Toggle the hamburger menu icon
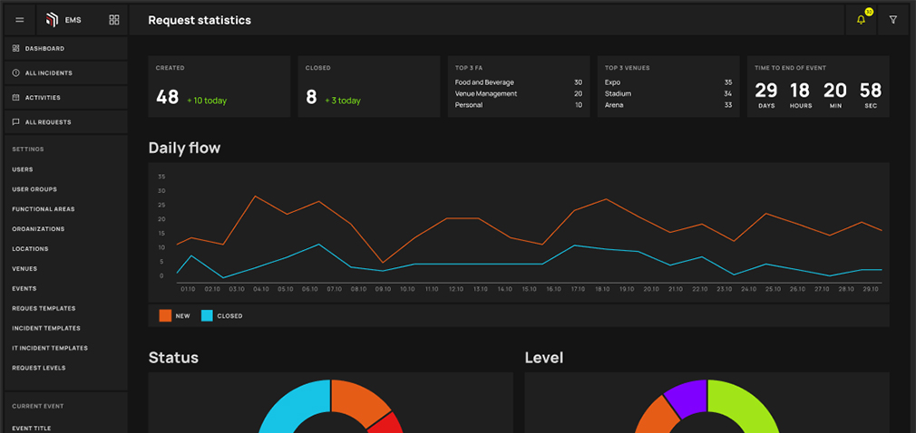Screen dimensions: 916x433 pos(19,20)
